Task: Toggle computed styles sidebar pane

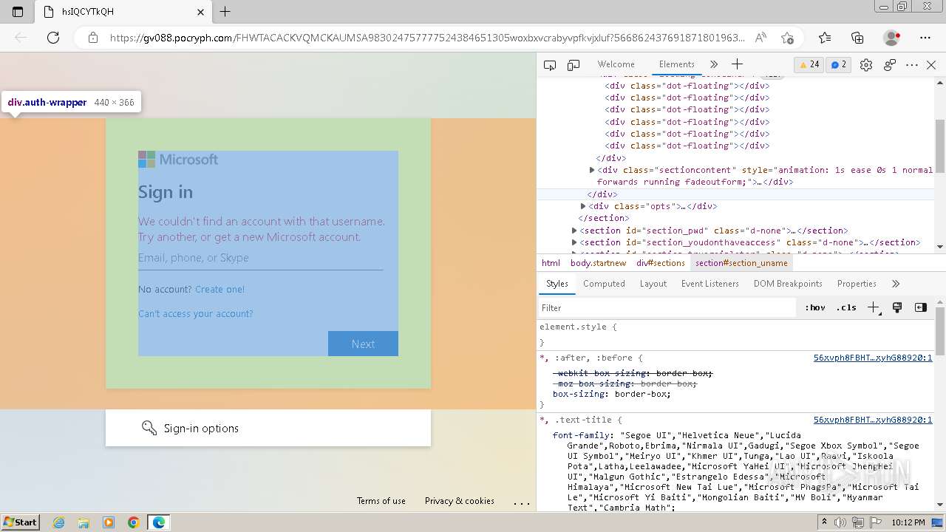Action: (921, 307)
